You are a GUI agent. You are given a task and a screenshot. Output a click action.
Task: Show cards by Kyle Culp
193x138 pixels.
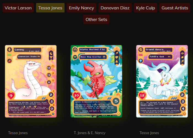tap(146, 8)
